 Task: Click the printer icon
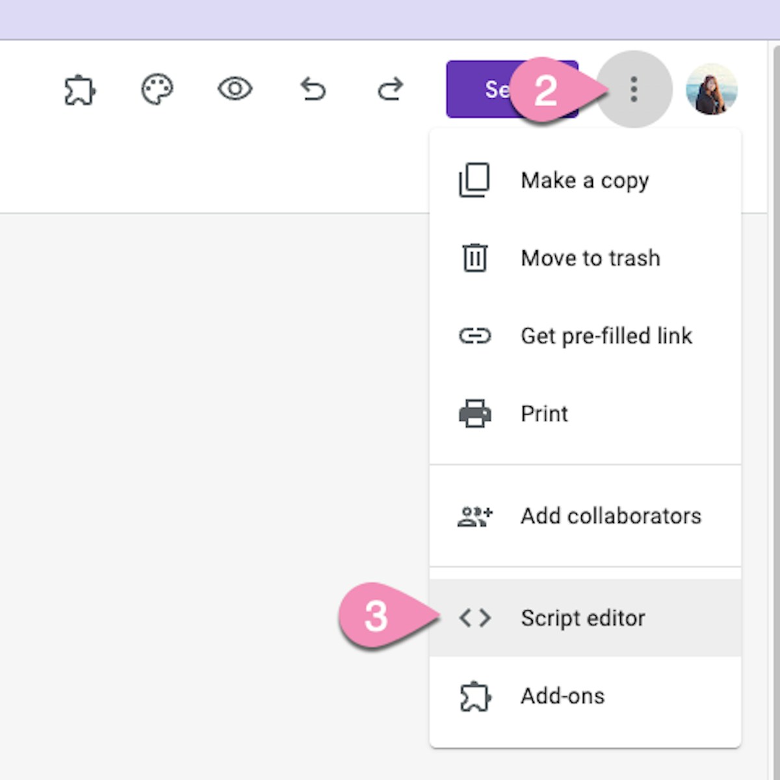pos(474,414)
